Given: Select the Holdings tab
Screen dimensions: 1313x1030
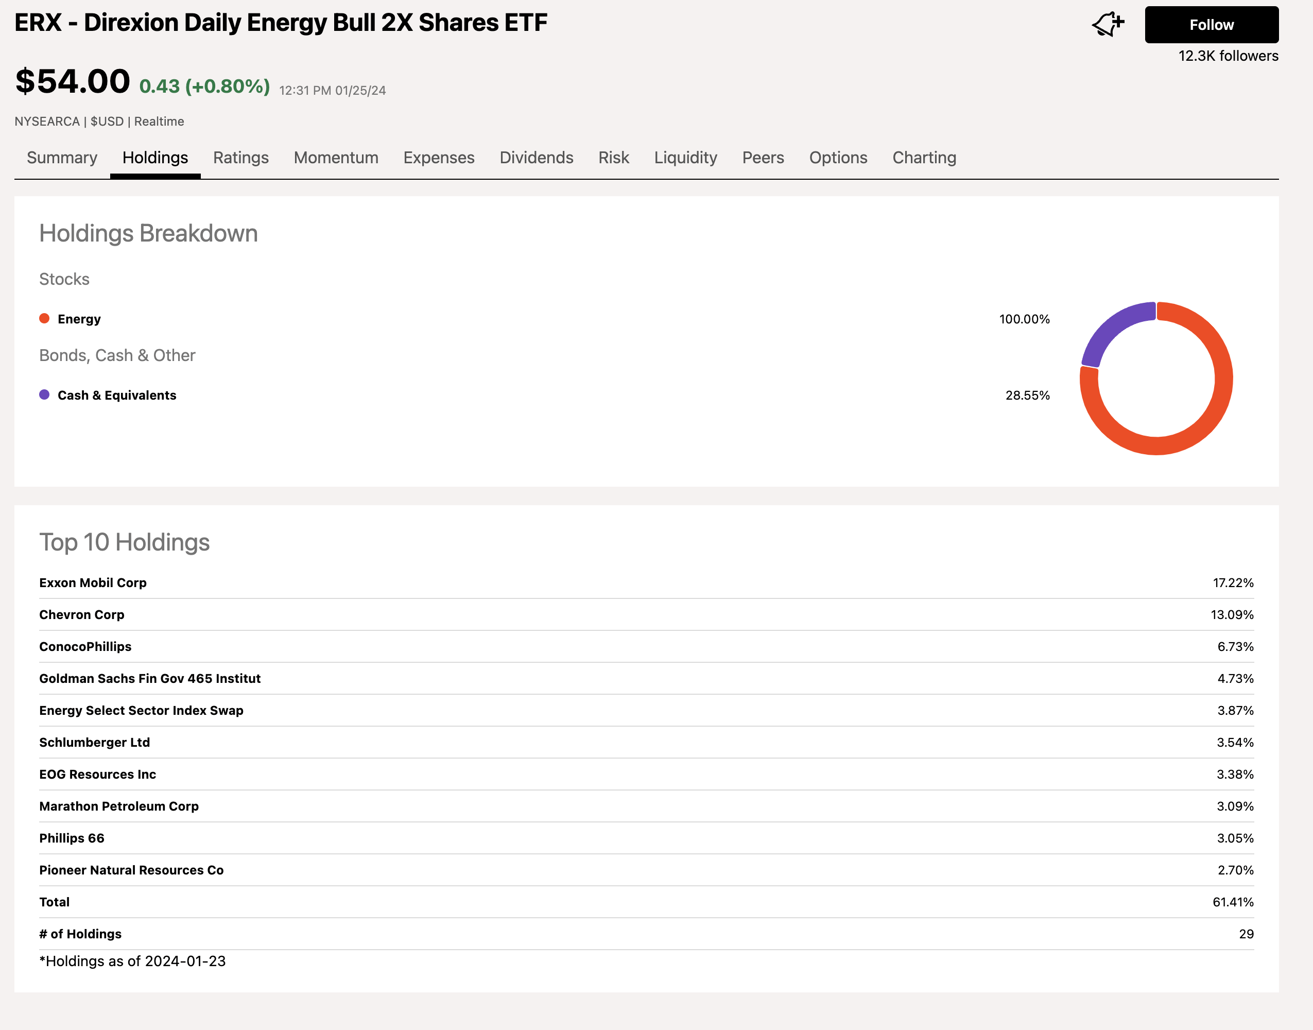Looking at the screenshot, I should (x=155, y=158).
